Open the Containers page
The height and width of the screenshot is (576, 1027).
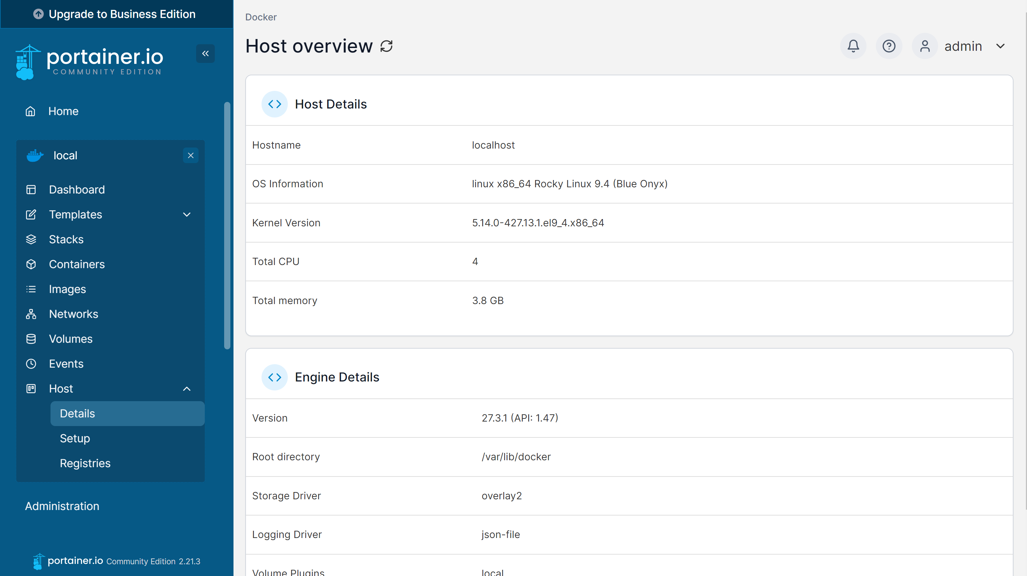coord(77,264)
